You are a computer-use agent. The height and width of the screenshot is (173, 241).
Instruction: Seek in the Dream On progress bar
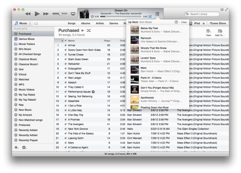click(x=120, y=17)
